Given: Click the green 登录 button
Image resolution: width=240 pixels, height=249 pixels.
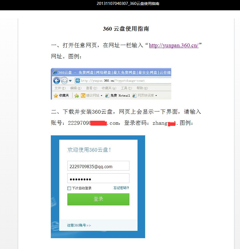Looking at the screenshot, I should pyautogui.click(x=98, y=199).
